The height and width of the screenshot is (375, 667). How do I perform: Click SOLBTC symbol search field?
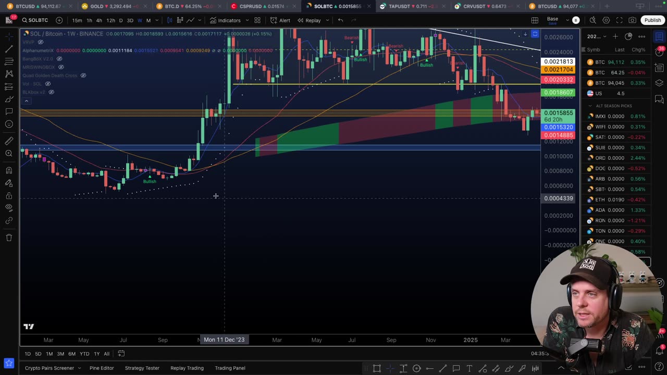click(35, 20)
